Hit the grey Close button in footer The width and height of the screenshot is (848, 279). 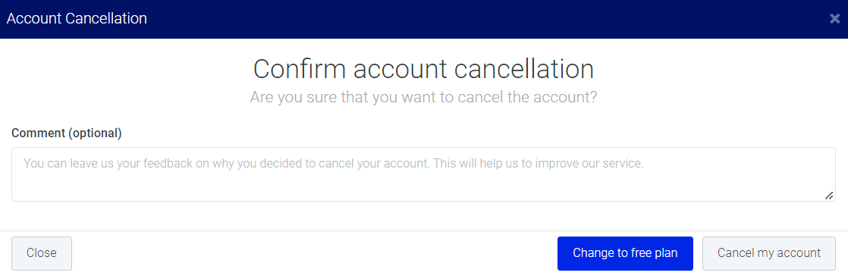pos(42,253)
